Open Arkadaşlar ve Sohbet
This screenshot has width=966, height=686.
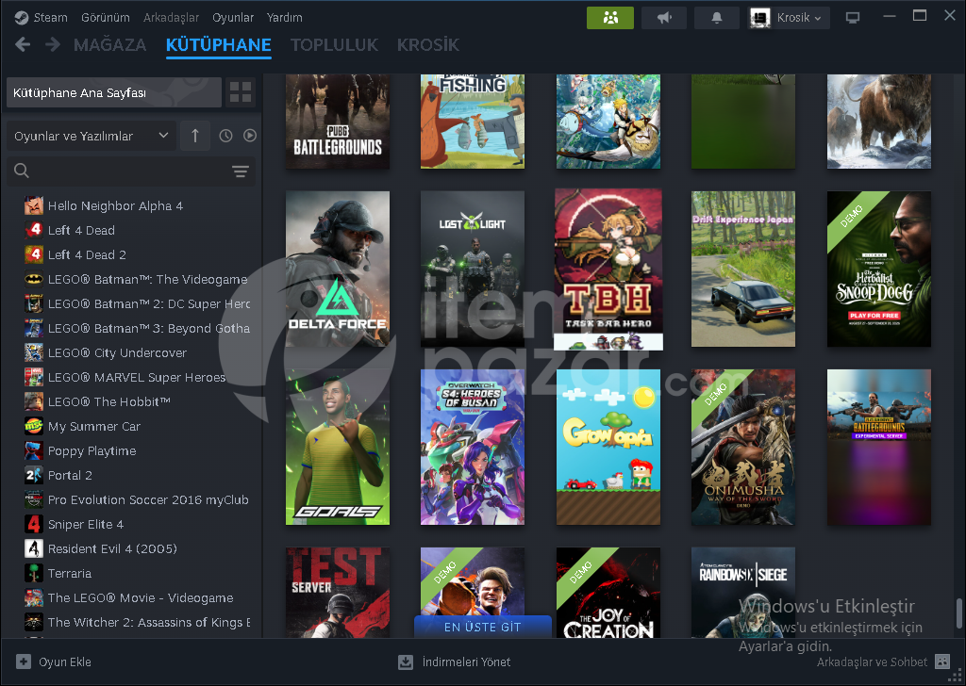click(883, 662)
